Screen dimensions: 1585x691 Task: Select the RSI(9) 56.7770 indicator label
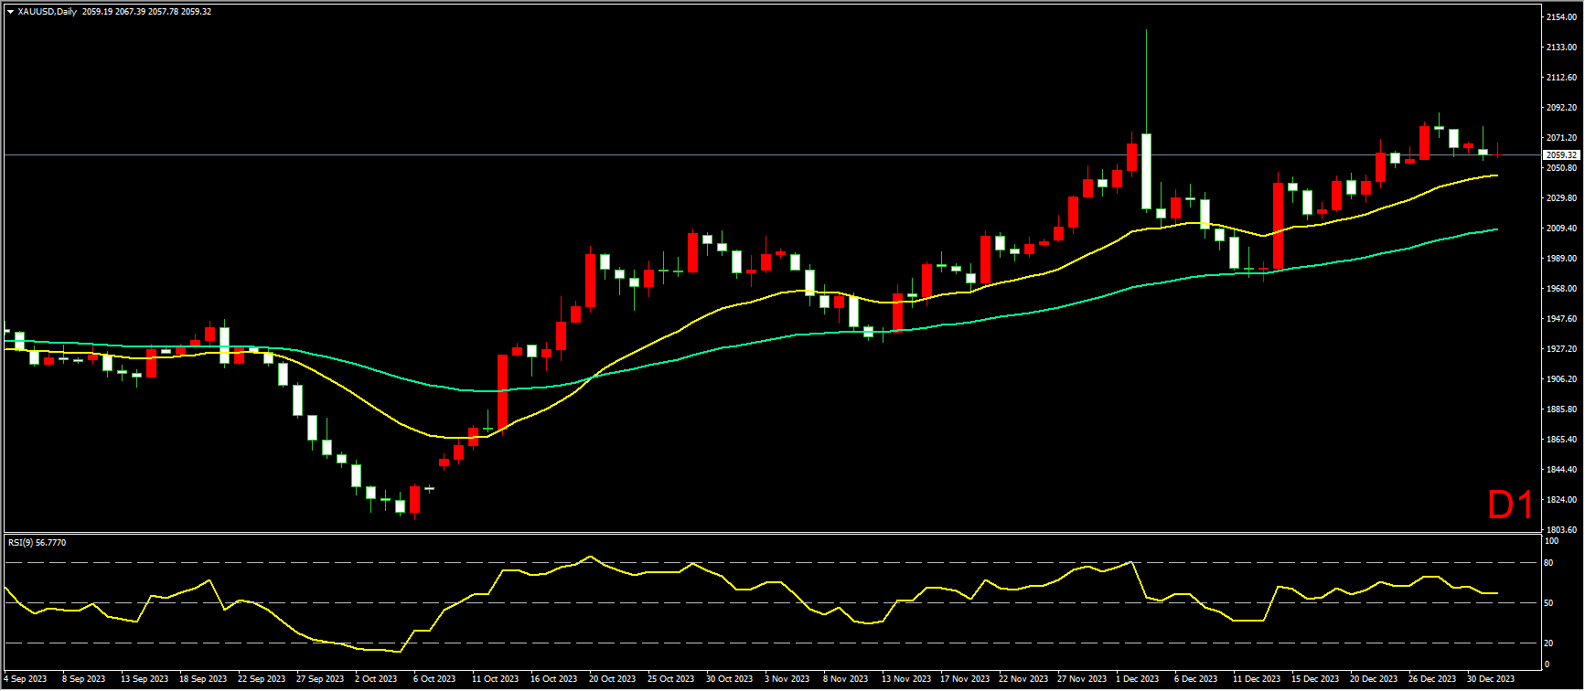(37, 542)
